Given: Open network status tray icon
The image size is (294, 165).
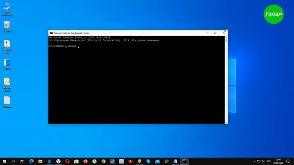Looking at the screenshot, I should 259,161.
